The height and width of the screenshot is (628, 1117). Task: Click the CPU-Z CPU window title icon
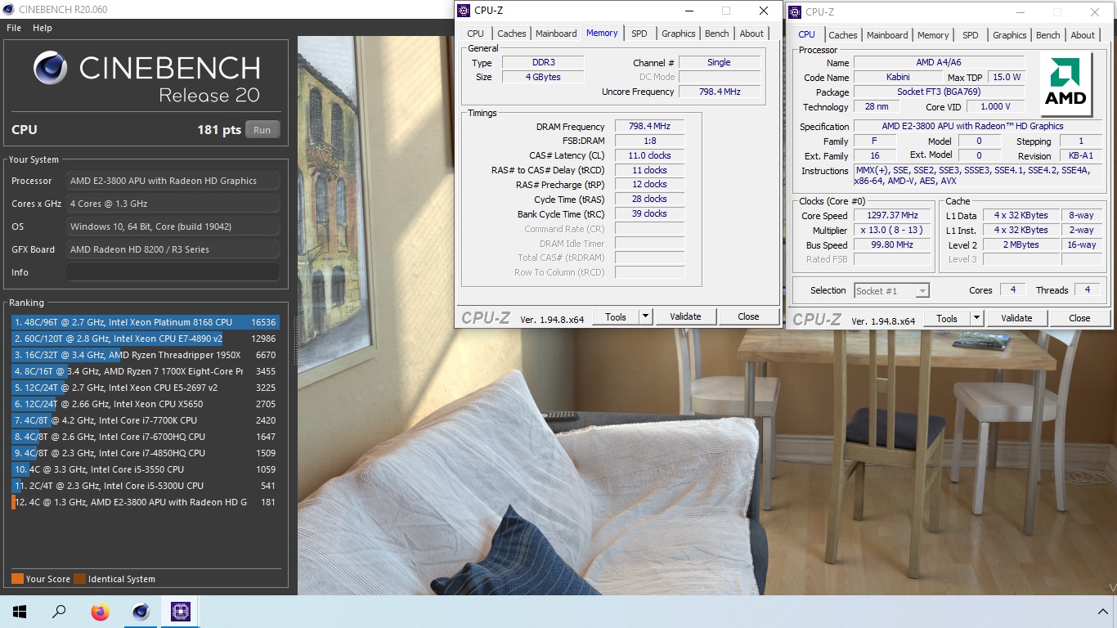pyautogui.click(x=796, y=11)
